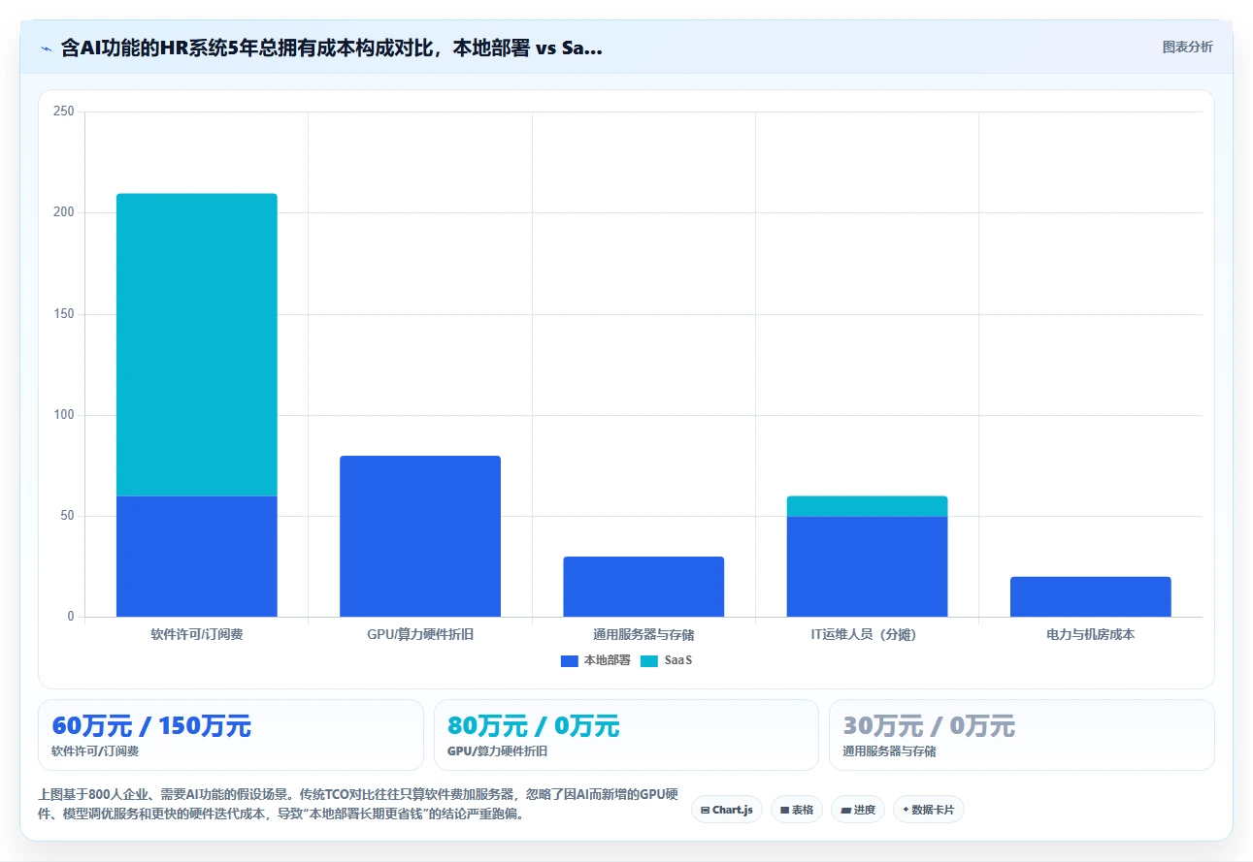Click the y-axis value 100
The image size is (1253, 862).
(64, 415)
